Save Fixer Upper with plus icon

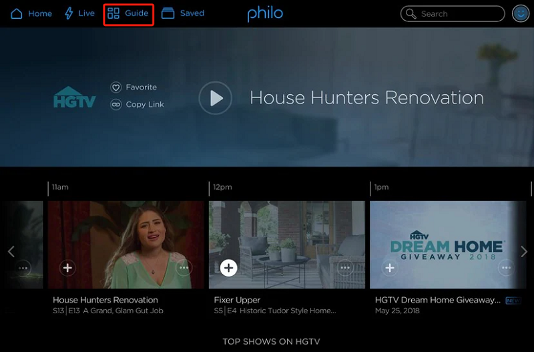228,268
